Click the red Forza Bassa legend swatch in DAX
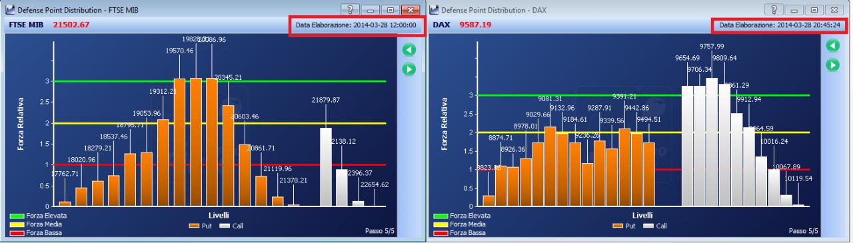Viewport: 853px width, 243px height. [x=441, y=233]
